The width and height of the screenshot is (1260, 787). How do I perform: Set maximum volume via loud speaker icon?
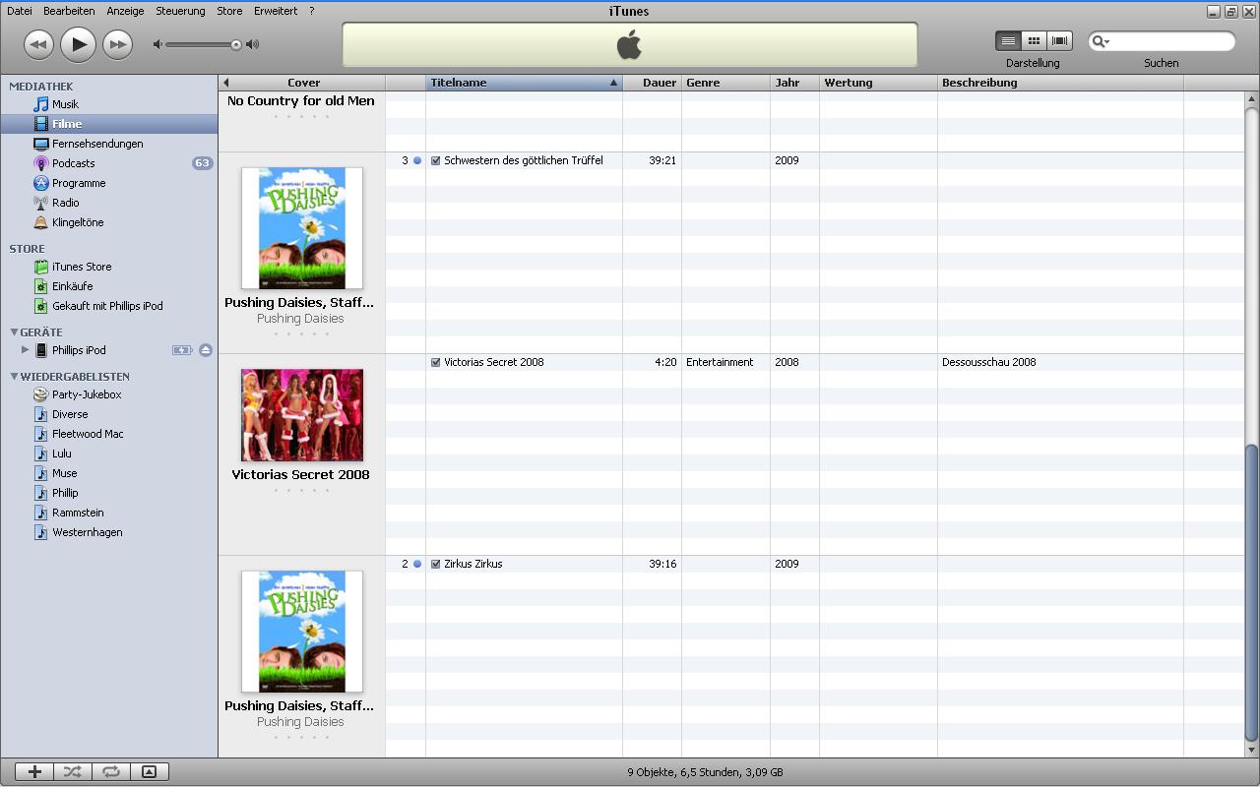(x=253, y=44)
